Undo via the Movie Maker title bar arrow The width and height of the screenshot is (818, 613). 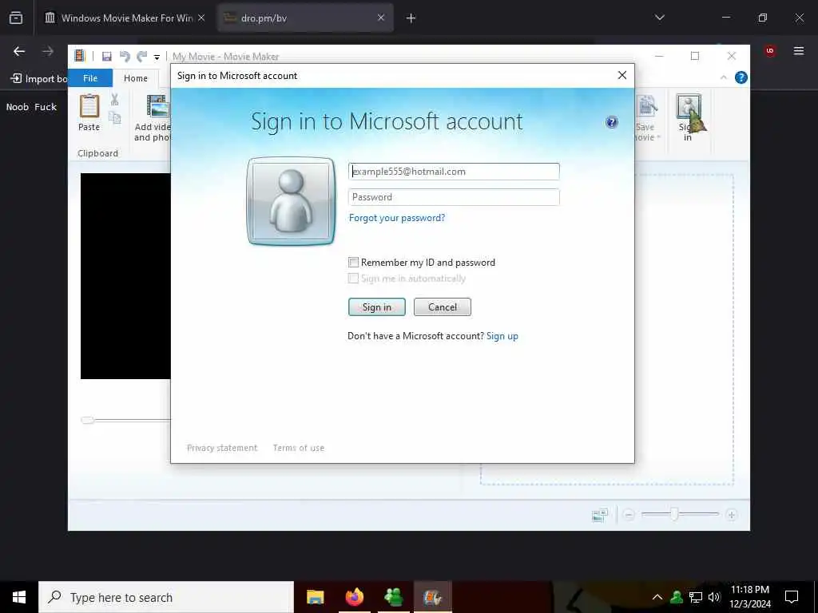point(125,57)
